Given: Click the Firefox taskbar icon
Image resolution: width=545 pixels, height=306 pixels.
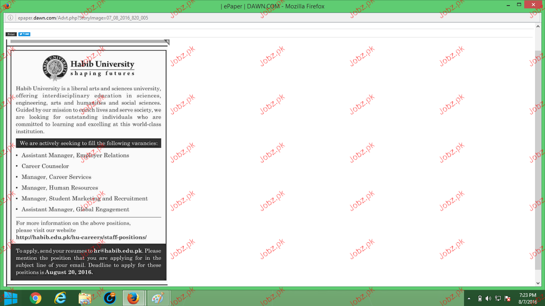Looking at the screenshot, I should pyautogui.click(x=133, y=298).
